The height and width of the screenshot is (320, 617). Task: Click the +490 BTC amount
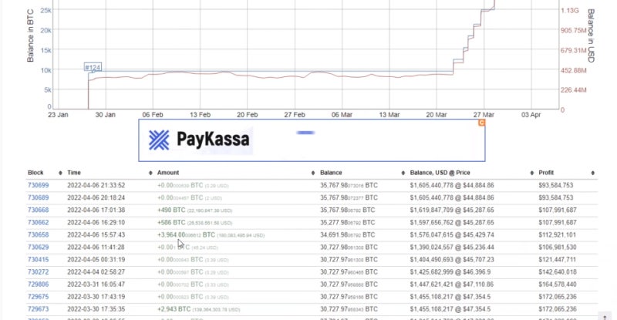click(x=171, y=210)
